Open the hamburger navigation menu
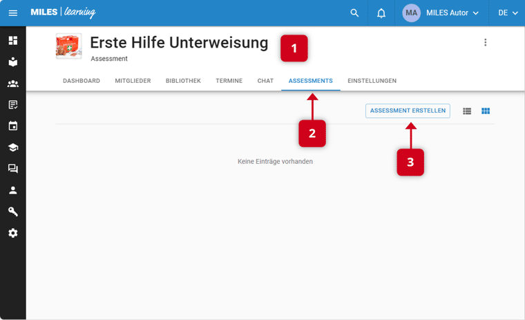The width and height of the screenshot is (525, 320). [x=12, y=13]
